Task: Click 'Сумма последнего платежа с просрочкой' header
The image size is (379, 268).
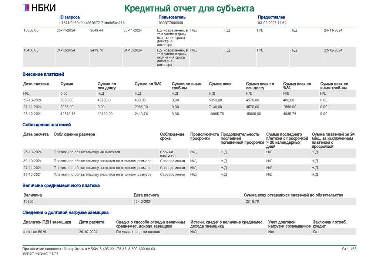Action: click(287, 140)
